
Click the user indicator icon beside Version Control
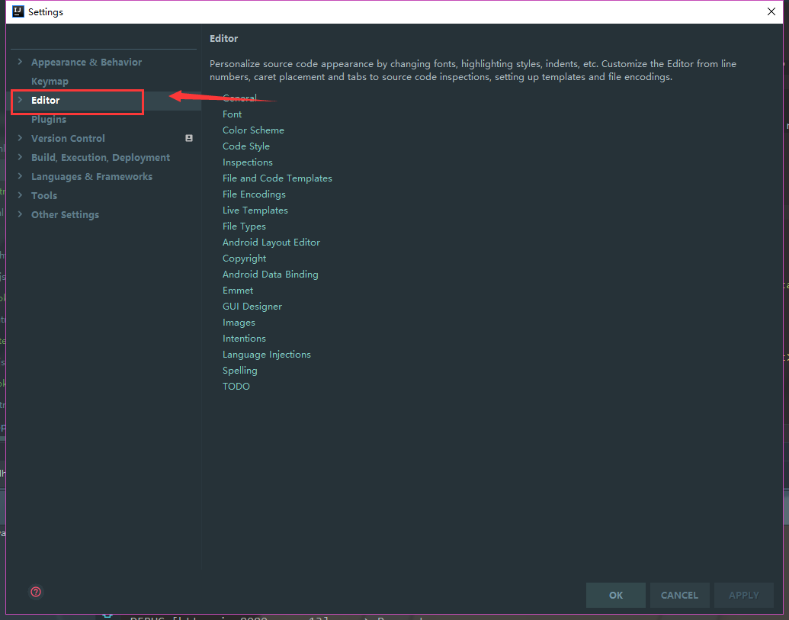tap(188, 138)
